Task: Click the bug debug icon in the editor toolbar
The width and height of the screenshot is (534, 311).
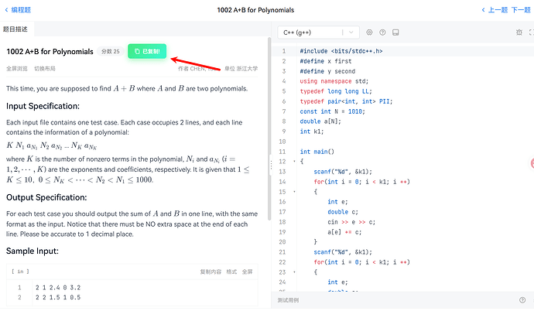Action: click(519, 32)
